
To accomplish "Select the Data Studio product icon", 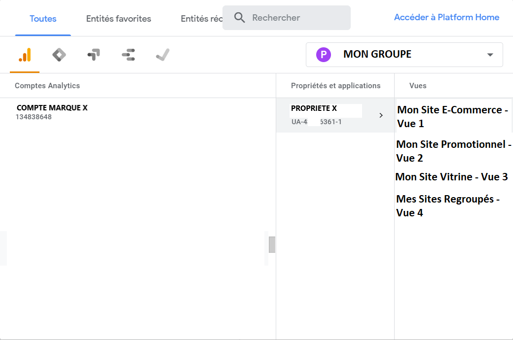I will (x=128, y=55).
